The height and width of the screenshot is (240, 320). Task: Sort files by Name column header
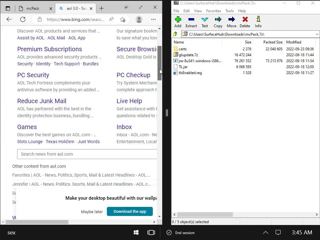tap(197, 42)
